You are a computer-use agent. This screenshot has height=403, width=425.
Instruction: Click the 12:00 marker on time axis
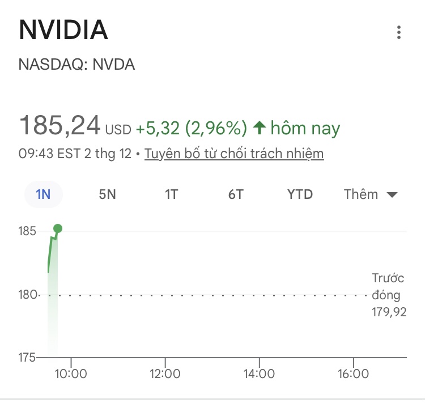pos(165,374)
